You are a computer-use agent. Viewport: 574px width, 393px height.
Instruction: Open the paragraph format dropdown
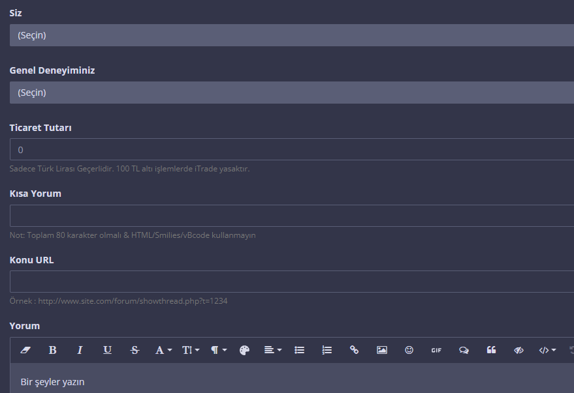219,350
